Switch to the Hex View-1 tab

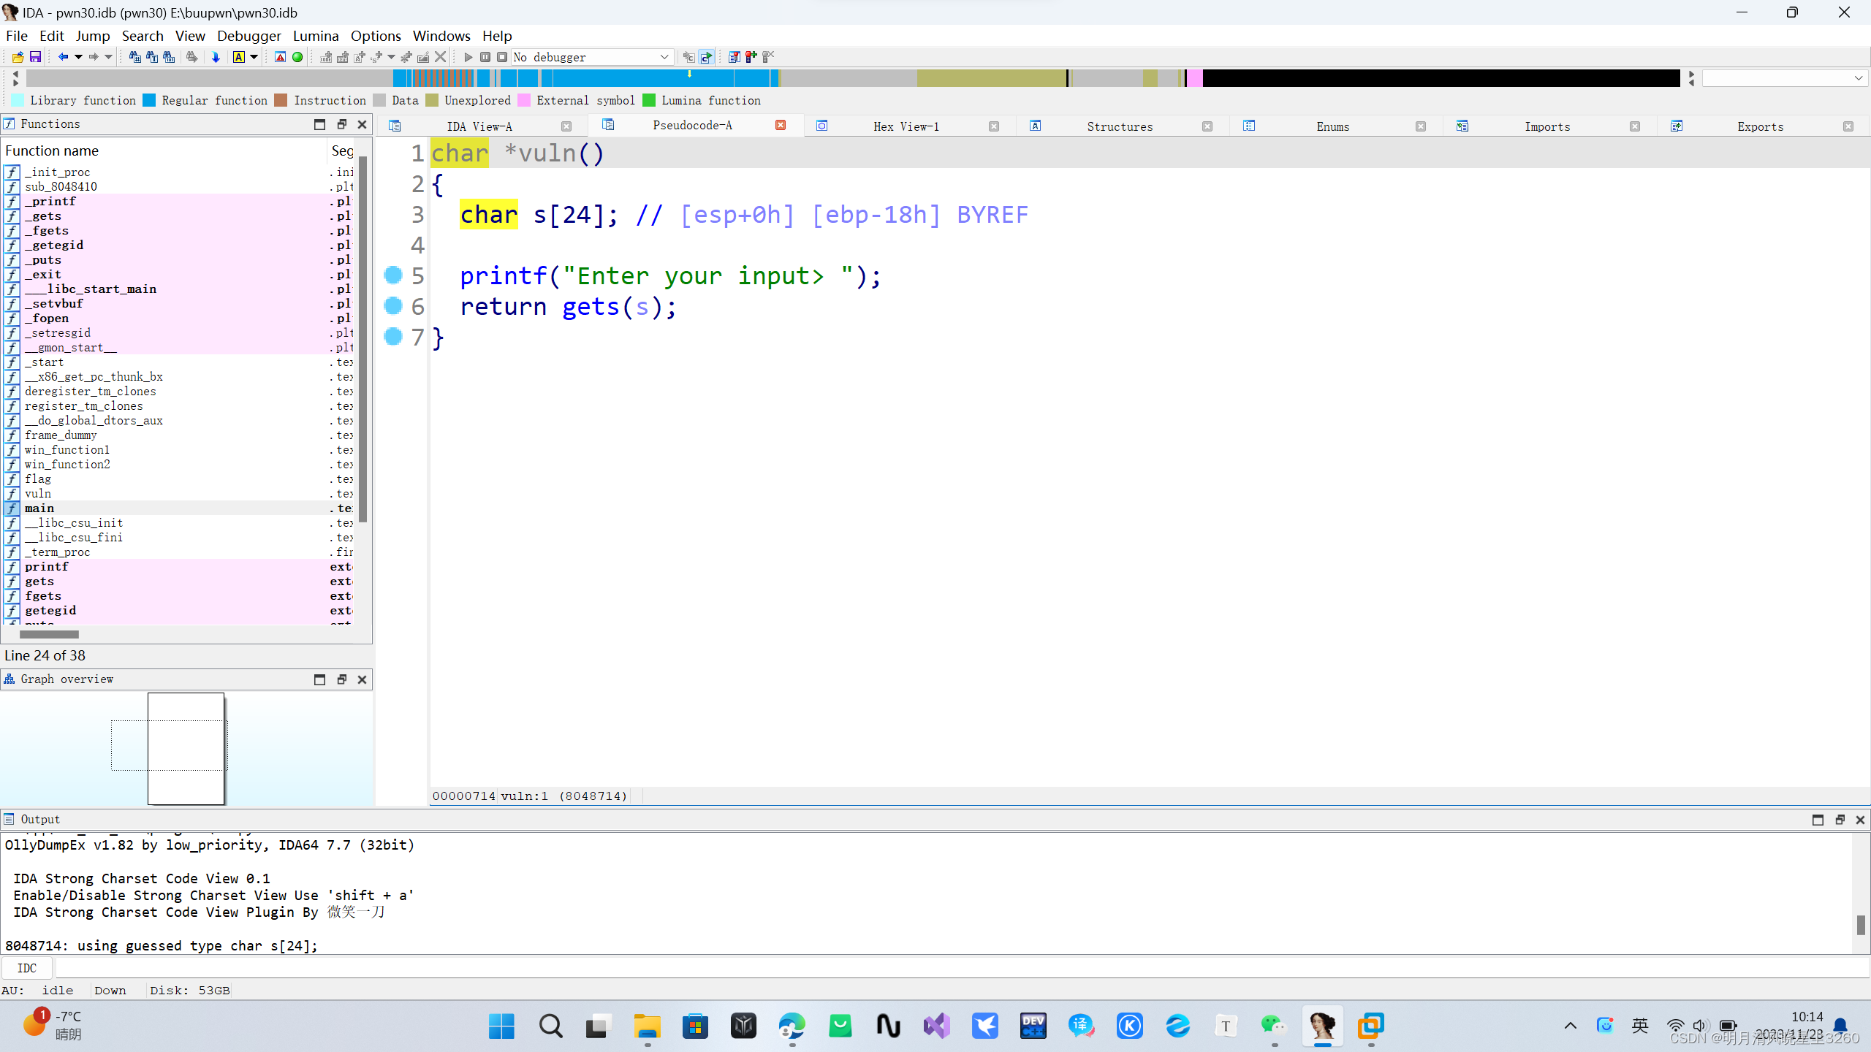click(x=906, y=126)
